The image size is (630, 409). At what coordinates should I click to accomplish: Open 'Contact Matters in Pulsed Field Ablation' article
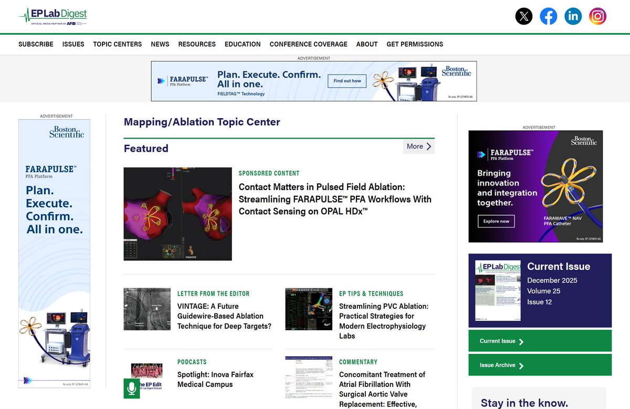(335, 199)
